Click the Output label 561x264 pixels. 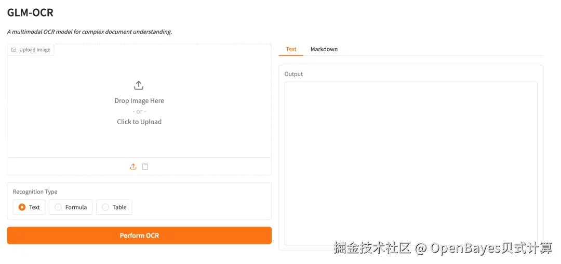click(x=293, y=74)
